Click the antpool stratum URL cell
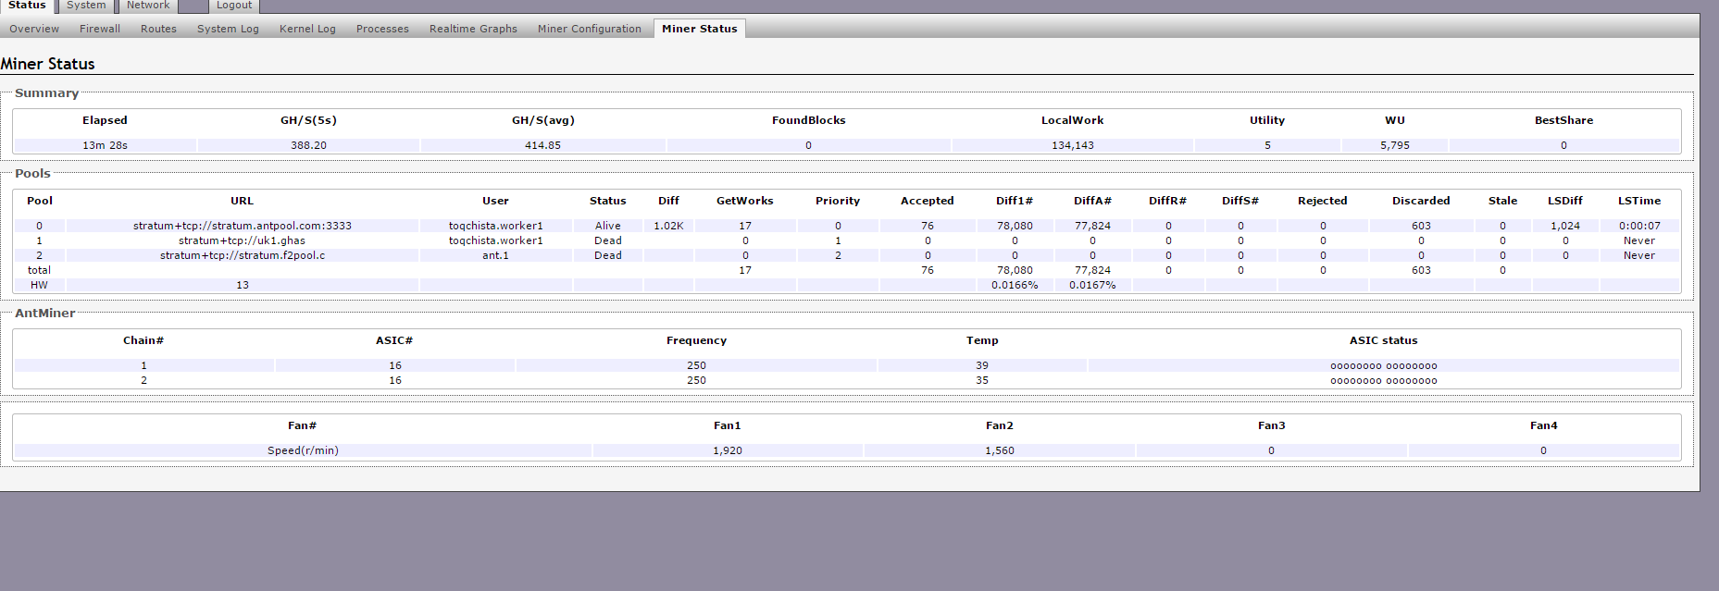Viewport: 1719px width, 591px height. [x=243, y=226]
